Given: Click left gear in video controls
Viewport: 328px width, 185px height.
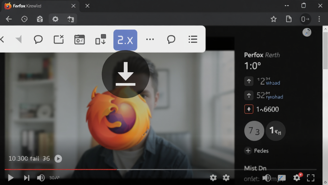Looking at the screenshot, I should point(213,178).
